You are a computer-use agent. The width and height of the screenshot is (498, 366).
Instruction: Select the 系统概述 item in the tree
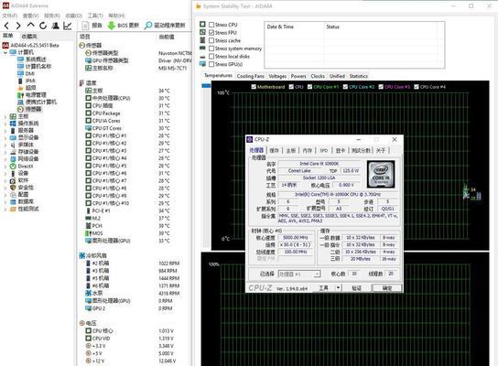[x=36, y=59]
